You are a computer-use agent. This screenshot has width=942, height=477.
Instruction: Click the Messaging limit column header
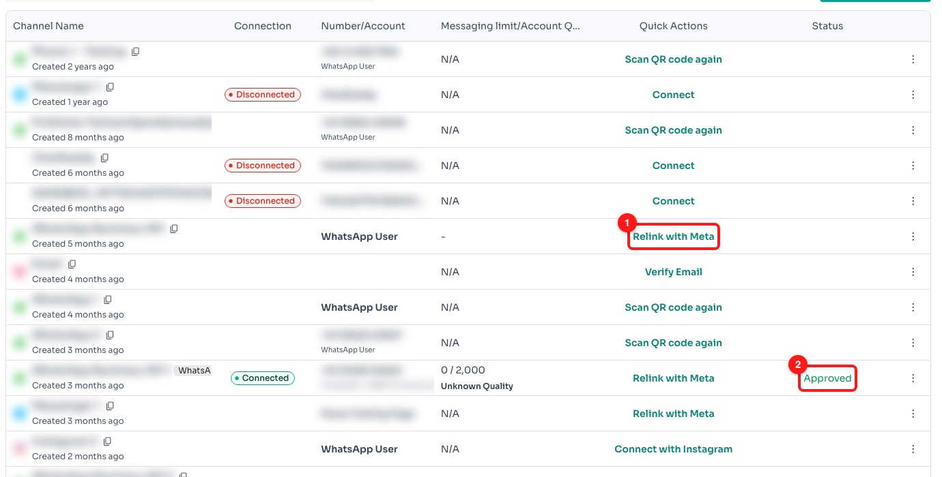coord(511,26)
